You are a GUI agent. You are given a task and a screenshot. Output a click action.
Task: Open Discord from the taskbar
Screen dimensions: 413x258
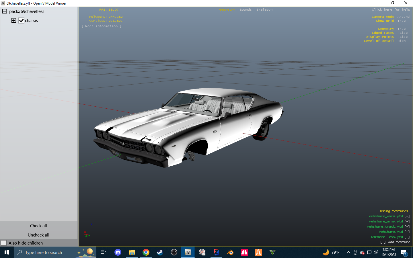coord(118,252)
